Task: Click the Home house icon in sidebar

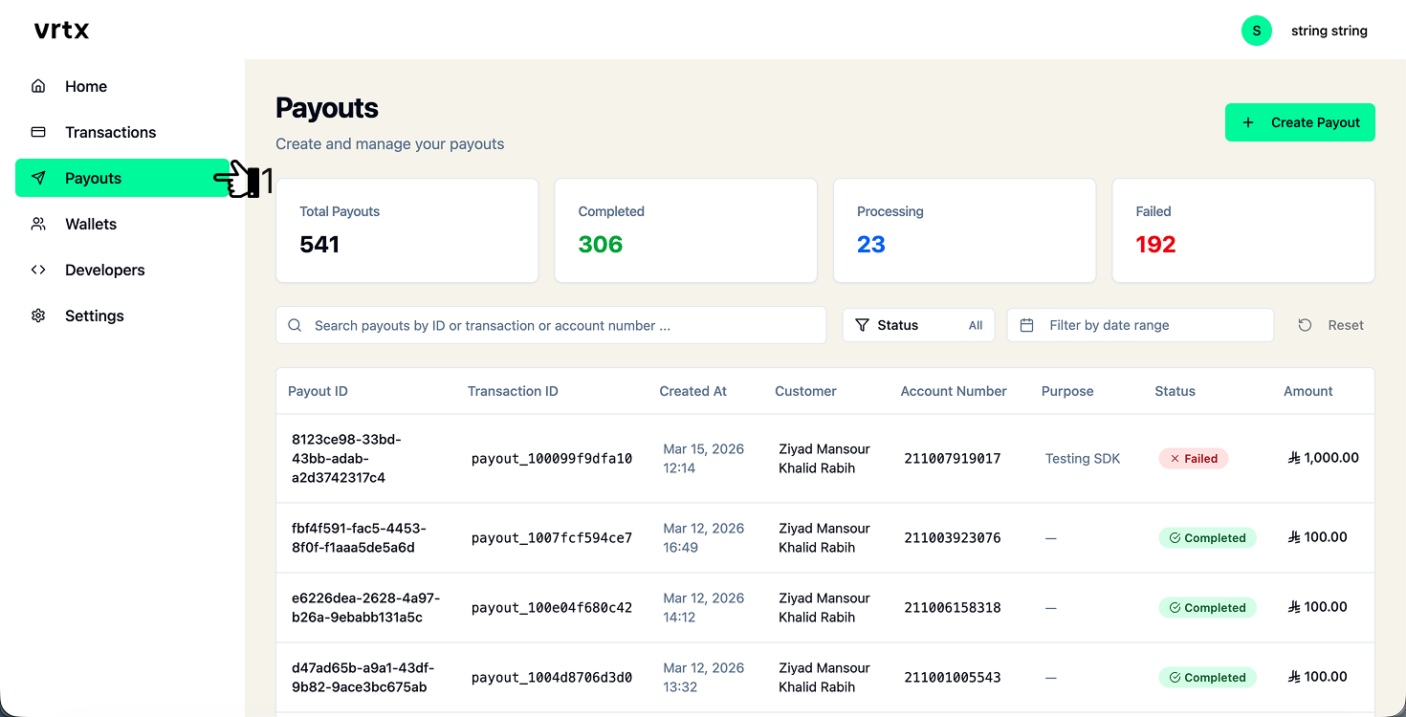Action: click(38, 86)
